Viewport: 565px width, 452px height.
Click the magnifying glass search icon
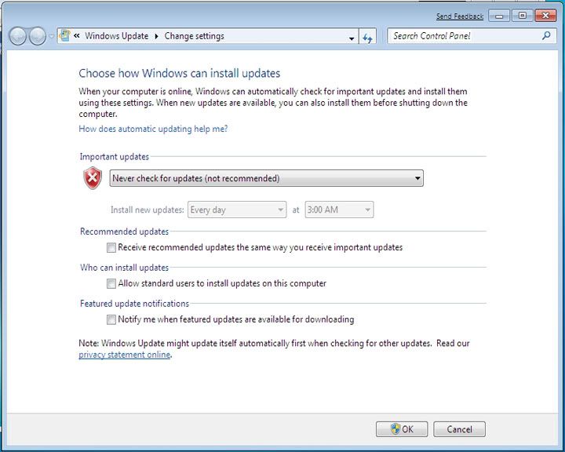tap(546, 35)
